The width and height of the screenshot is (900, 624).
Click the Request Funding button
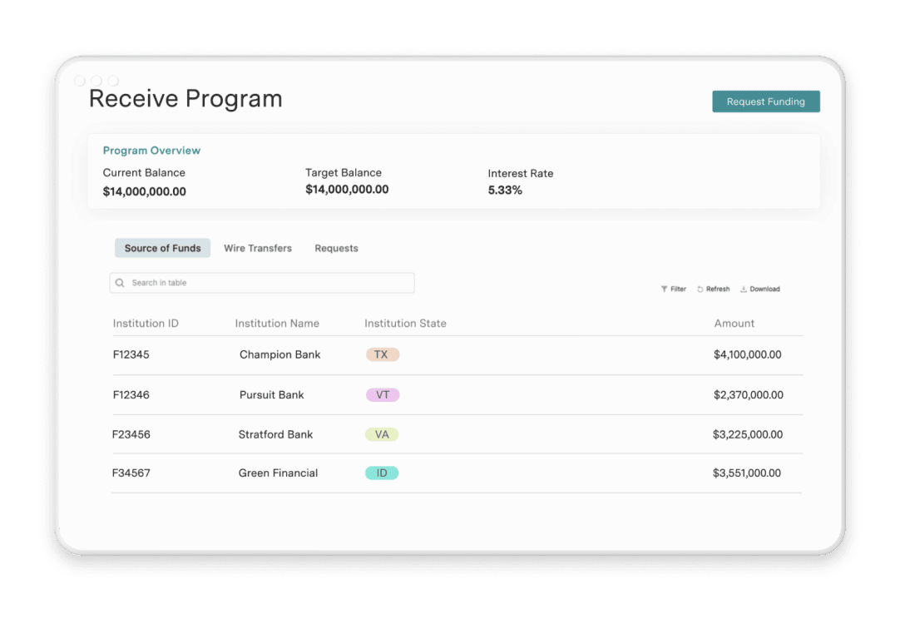click(766, 102)
